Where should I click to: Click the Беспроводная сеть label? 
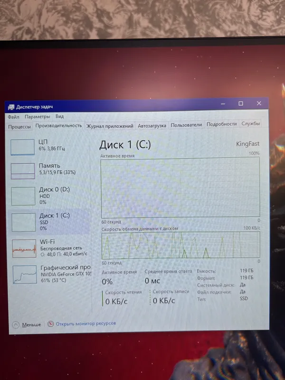click(61, 248)
